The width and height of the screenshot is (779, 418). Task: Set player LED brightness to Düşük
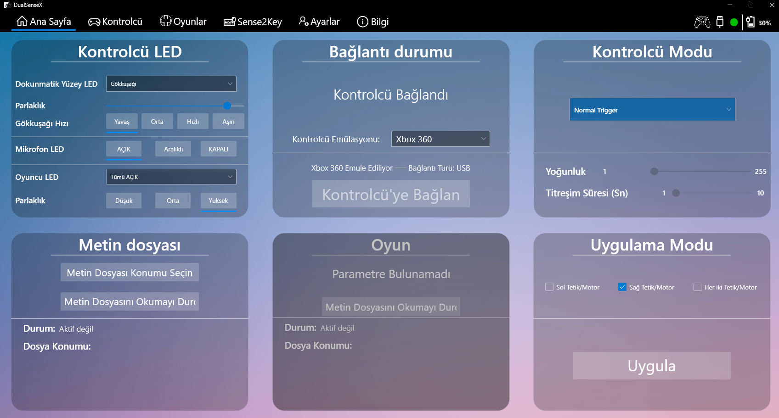click(124, 201)
